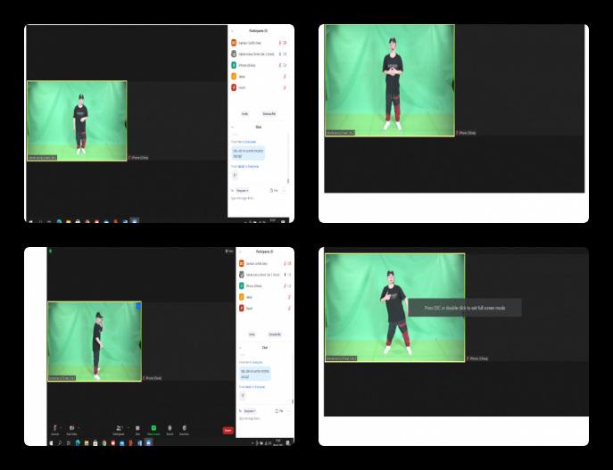Screen dimensions: 613x470
Task: Click the File attach button in bottom-left chat
Action: click(278, 411)
